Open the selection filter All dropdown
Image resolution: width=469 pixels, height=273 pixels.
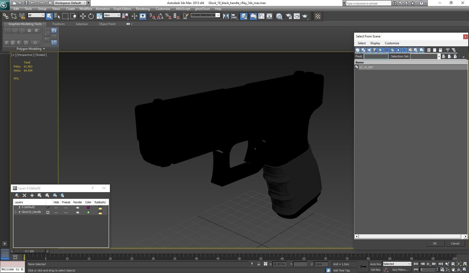point(36,15)
